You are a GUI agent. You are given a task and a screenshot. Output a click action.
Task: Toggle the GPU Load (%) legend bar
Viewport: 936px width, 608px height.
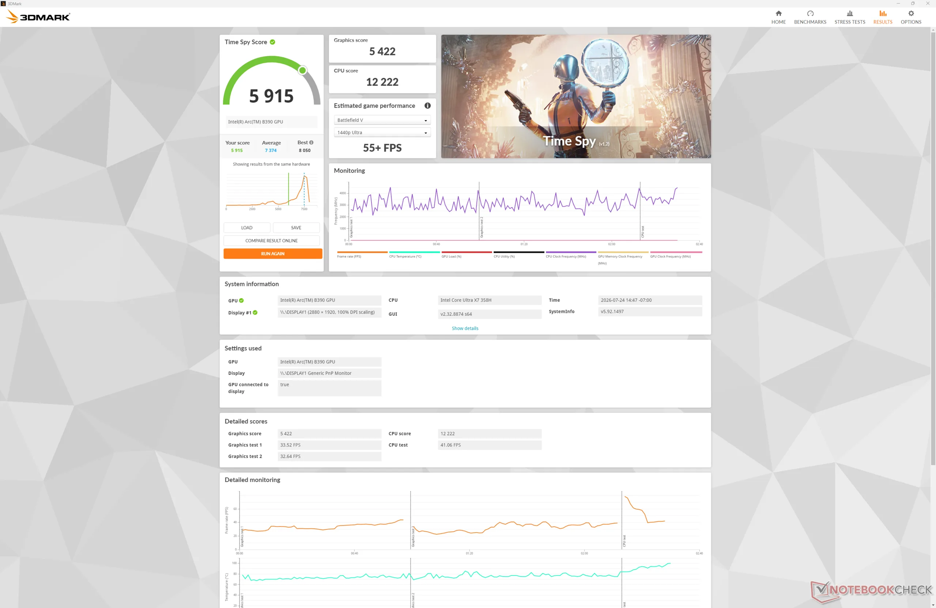pyautogui.click(x=467, y=252)
